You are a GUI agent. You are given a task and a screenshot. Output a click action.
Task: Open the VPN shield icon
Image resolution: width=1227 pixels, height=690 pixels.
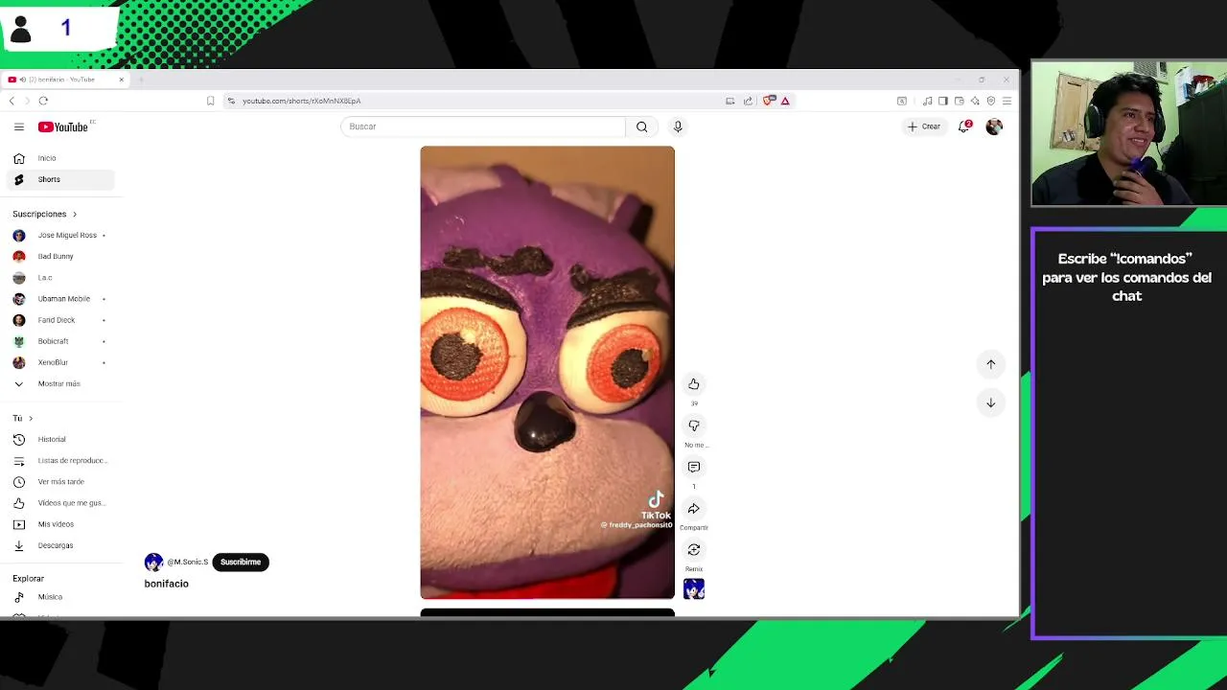(990, 101)
